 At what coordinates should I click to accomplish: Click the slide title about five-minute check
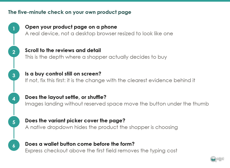pos(70,12)
